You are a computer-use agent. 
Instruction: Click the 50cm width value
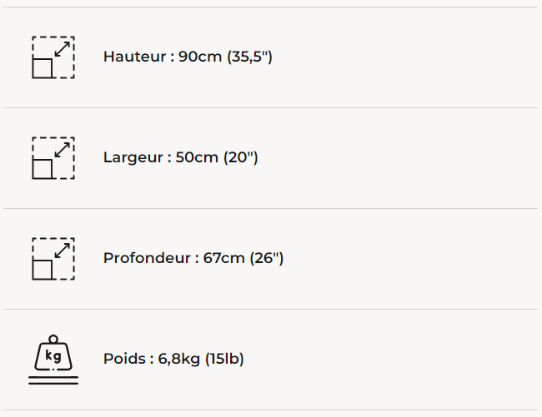197,157
